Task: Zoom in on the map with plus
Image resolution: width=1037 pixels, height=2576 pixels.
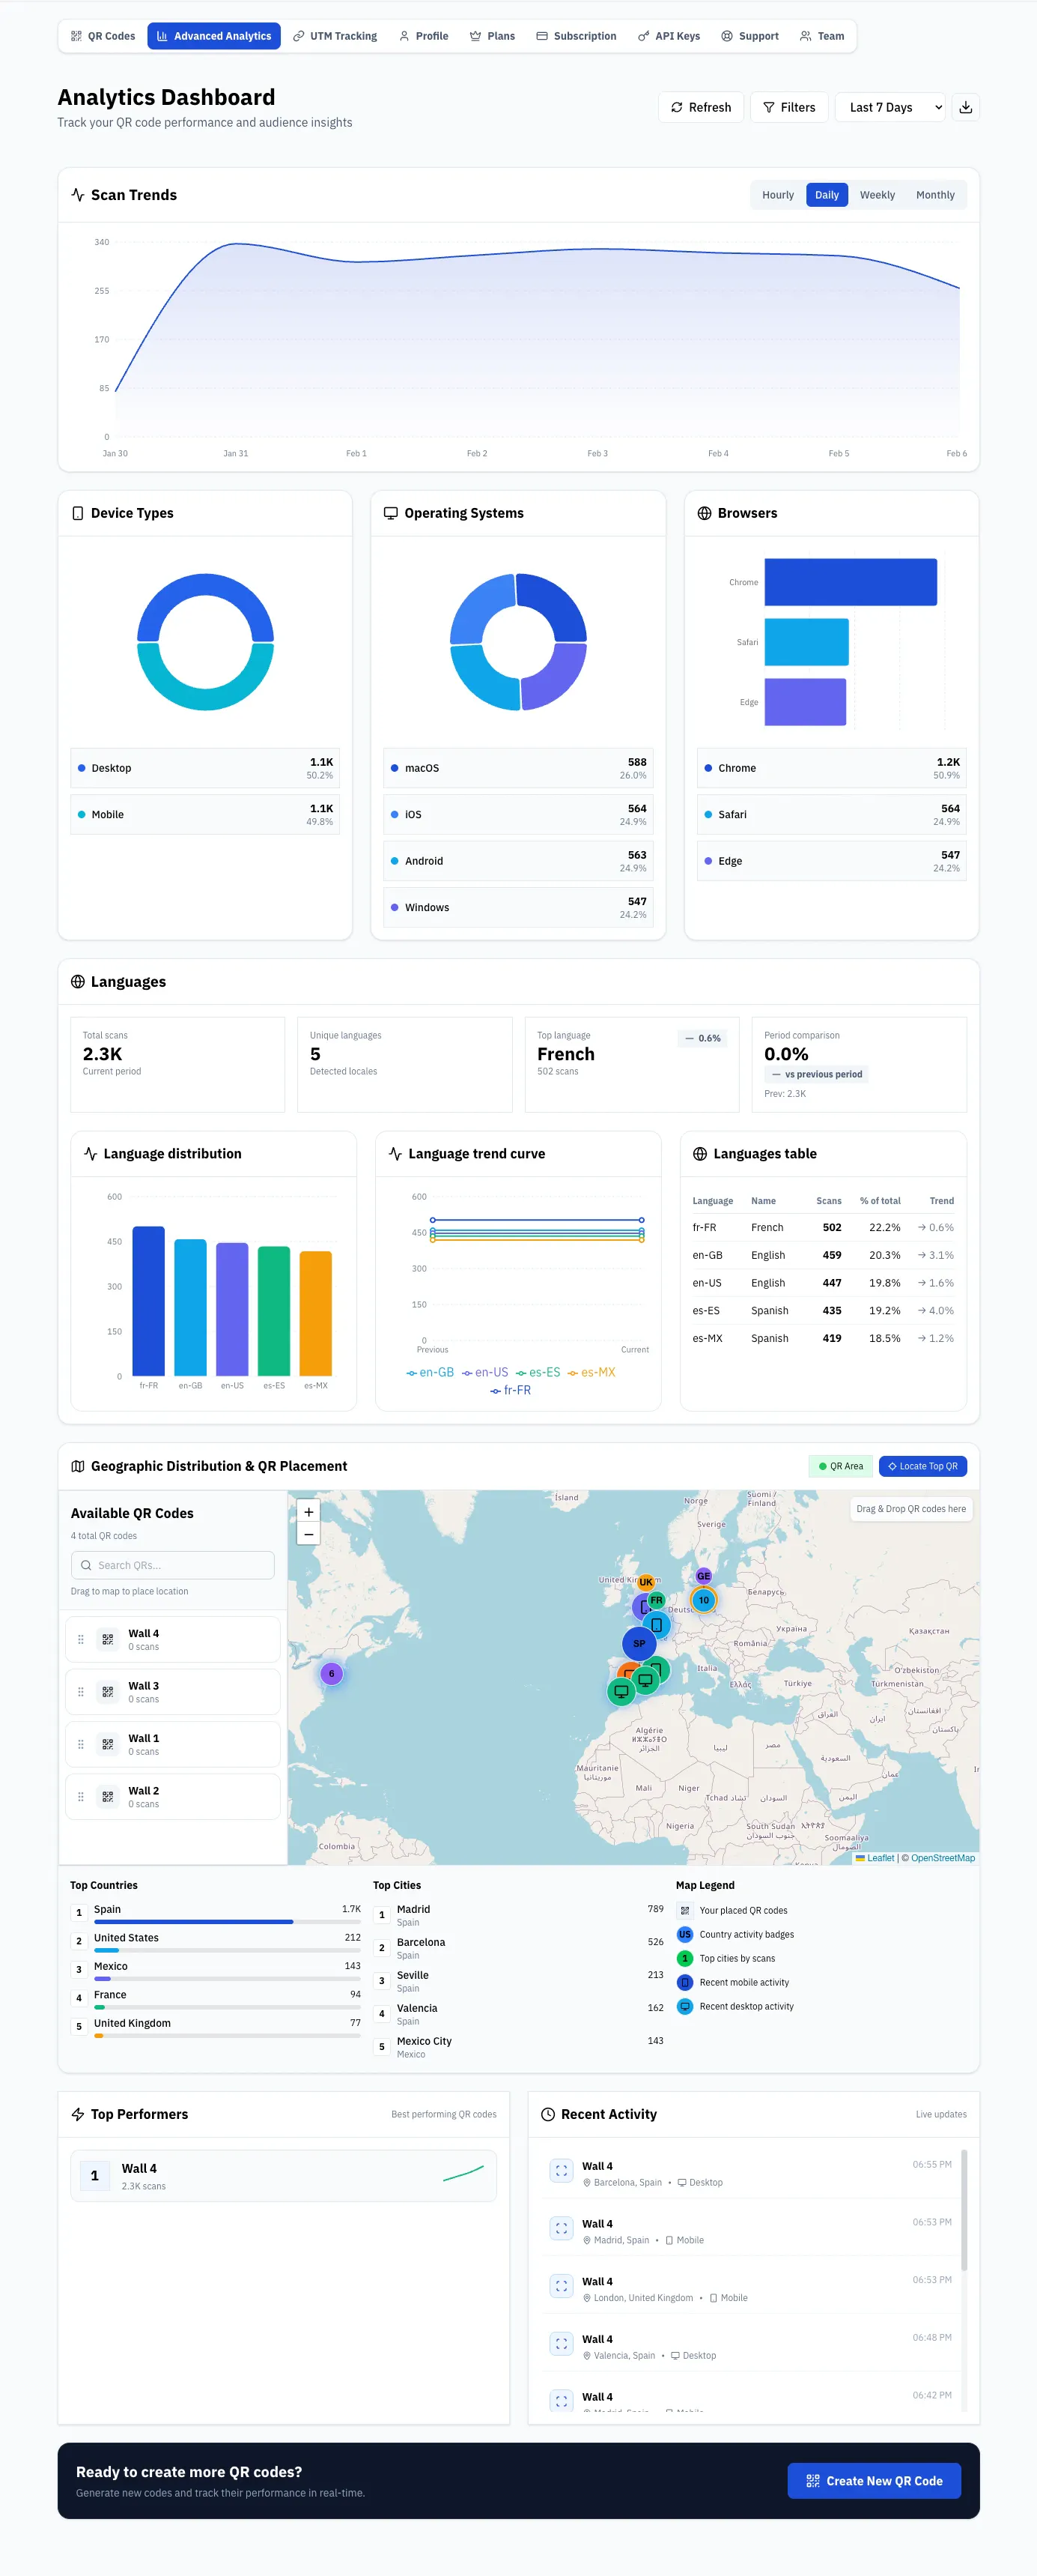Action: tap(308, 1511)
